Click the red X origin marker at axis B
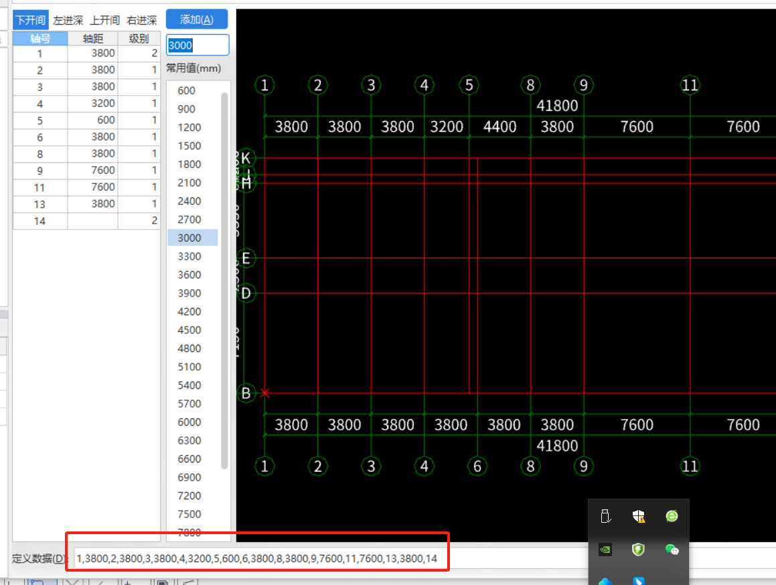This screenshot has height=585, width=776. click(264, 393)
